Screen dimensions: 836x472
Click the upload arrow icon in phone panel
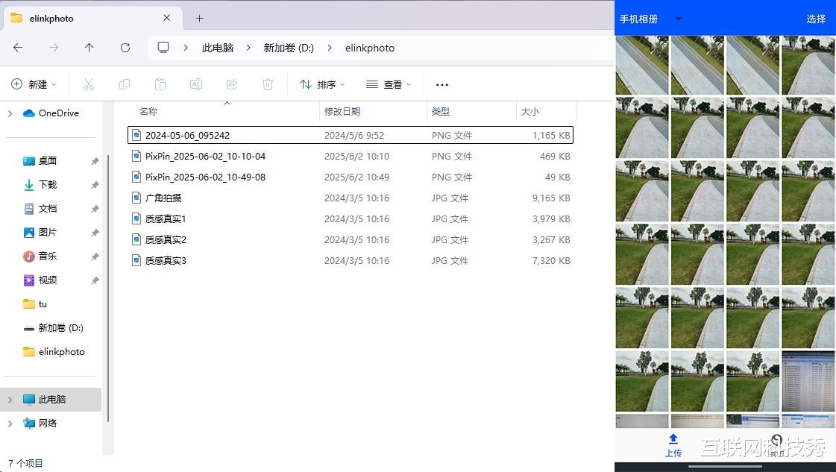(673, 439)
